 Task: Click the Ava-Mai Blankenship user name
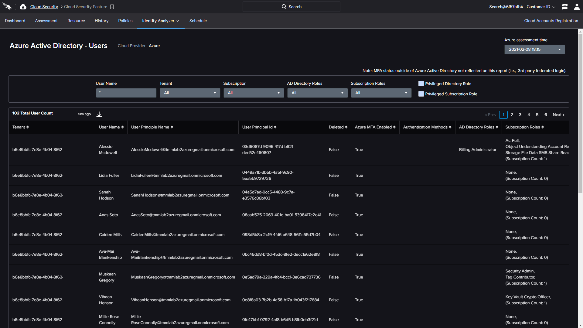tap(110, 254)
